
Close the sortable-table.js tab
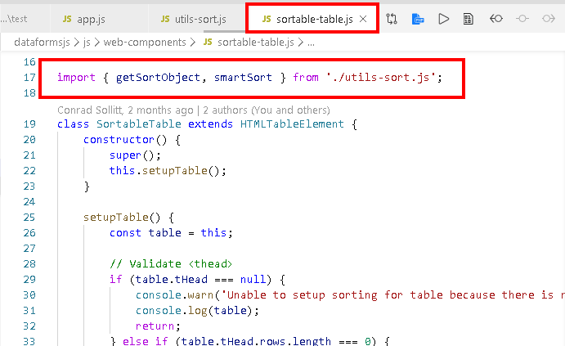[363, 19]
